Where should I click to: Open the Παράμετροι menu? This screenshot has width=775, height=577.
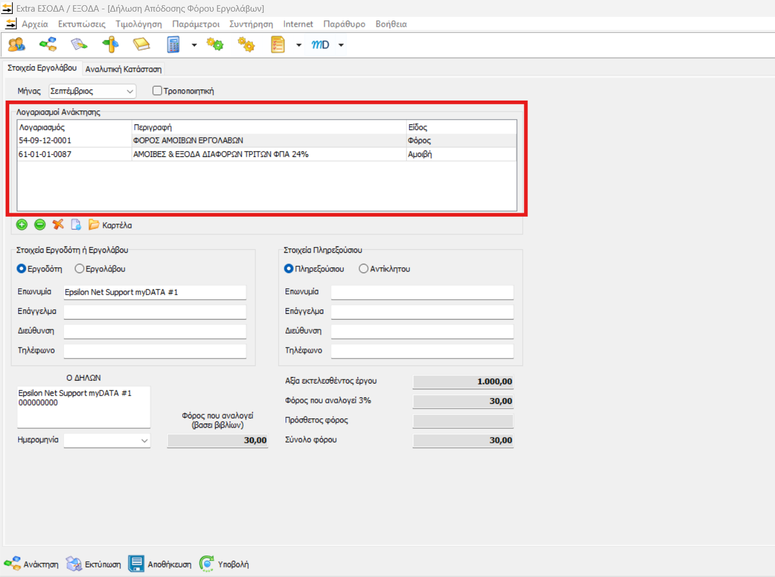[x=195, y=24]
